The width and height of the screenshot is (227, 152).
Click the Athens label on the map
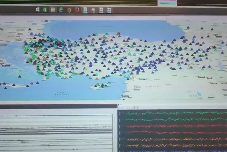point(6,65)
